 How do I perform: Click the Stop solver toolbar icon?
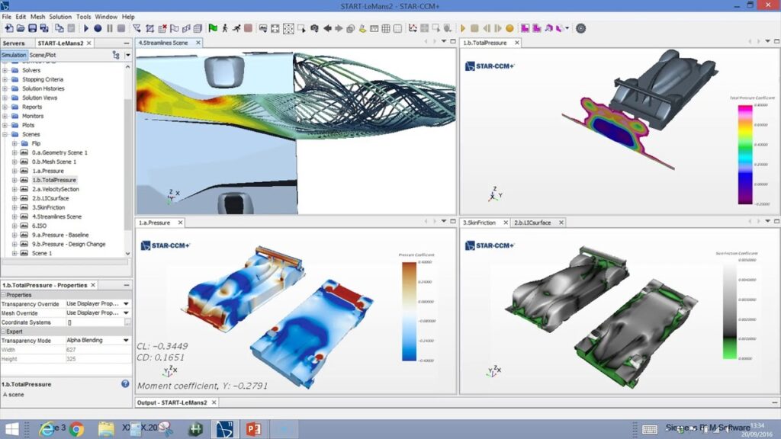tap(121, 29)
